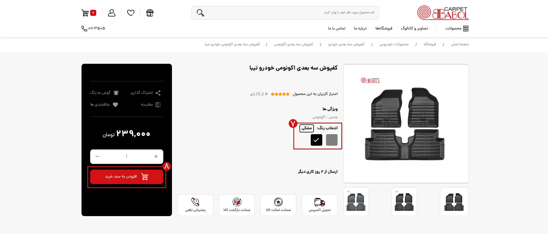The width and height of the screenshot is (548, 234).
Task: Open the محصولات خودرویی breadcrumb link
Action: click(x=394, y=44)
